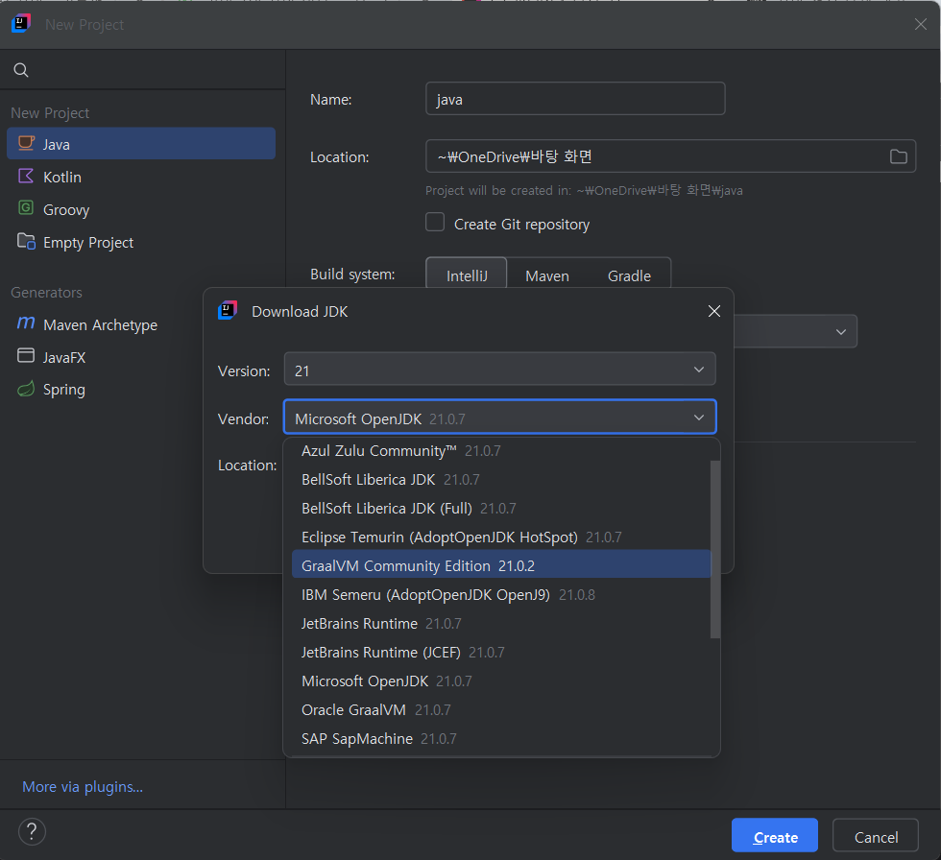Select Groovy project type
The image size is (941, 860).
(x=141, y=208)
